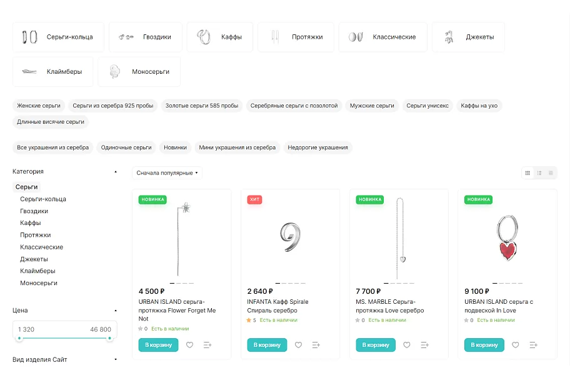Expand the Вид изделия Сайт filter
570x380 pixels.
tap(116, 359)
